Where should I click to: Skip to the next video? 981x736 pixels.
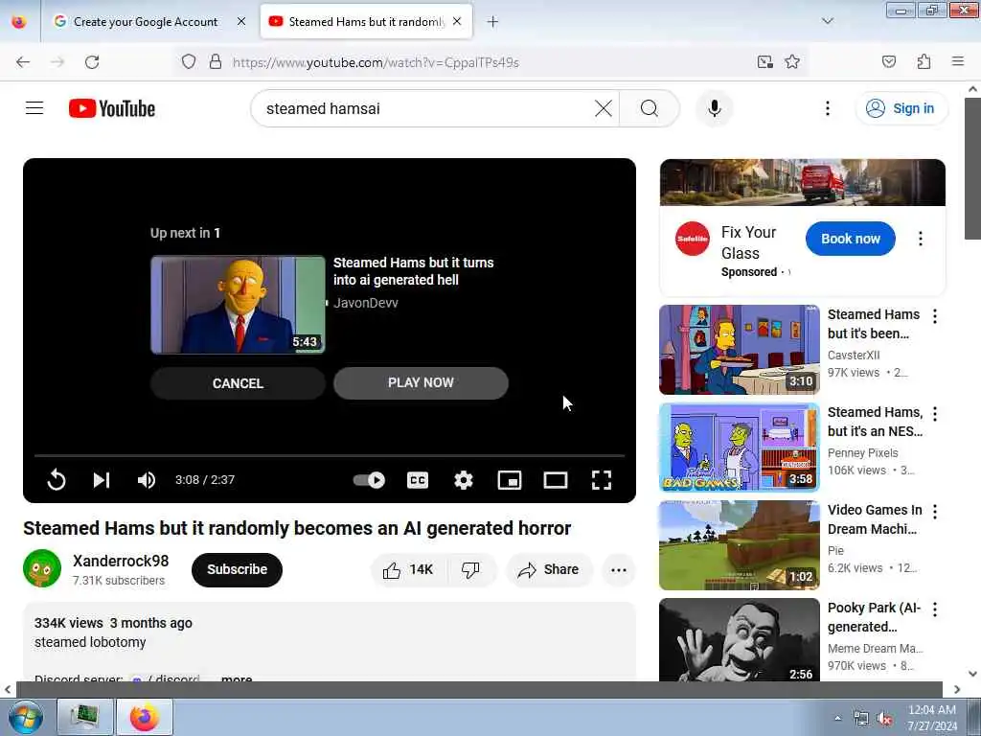tap(102, 480)
